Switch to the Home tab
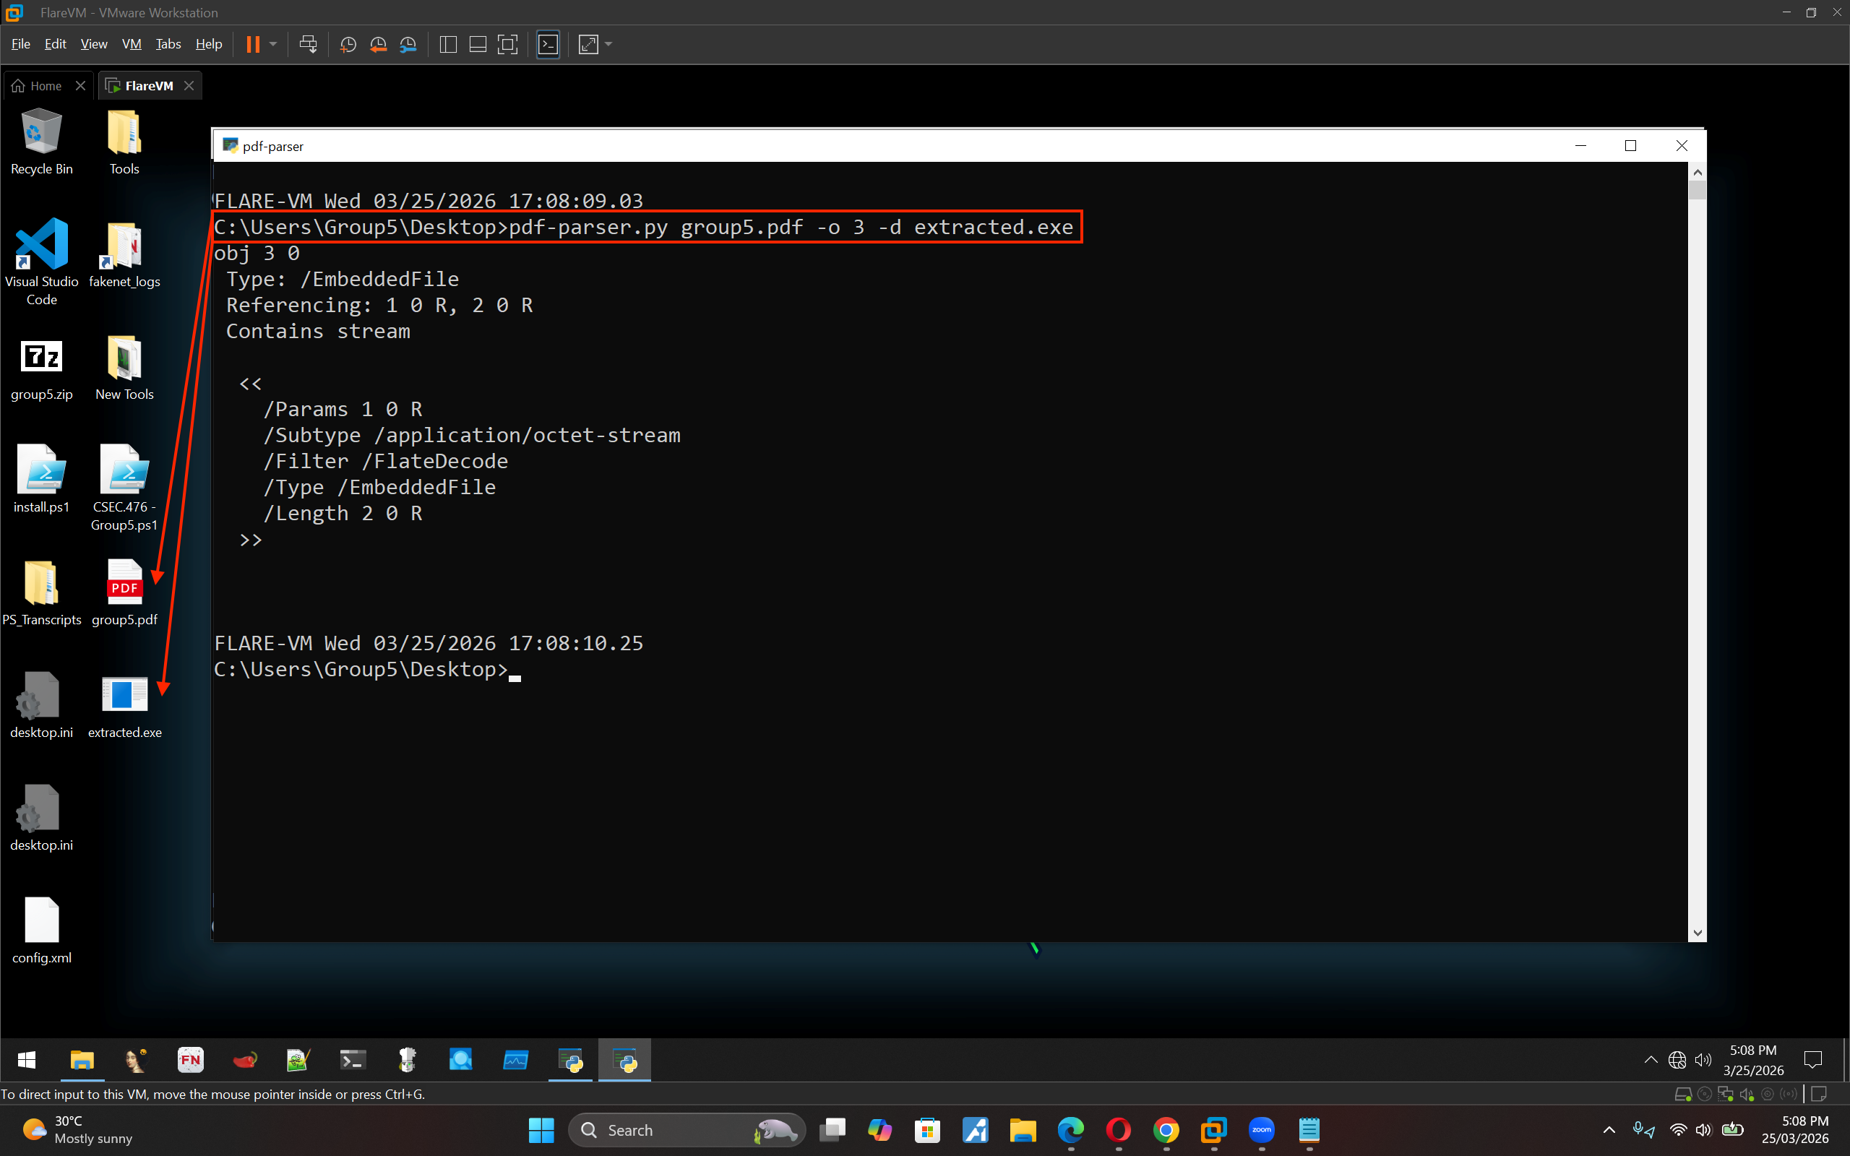This screenshot has height=1156, width=1850. tap(46, 86)
